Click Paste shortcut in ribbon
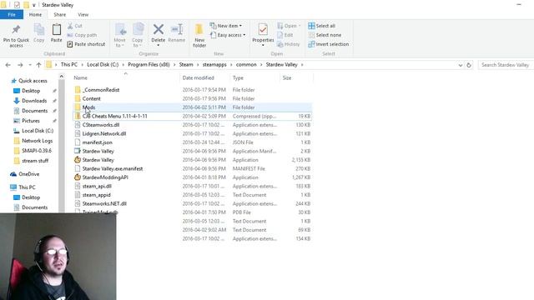This screenshot has width=534, height=300. pyautogui.click(x=86, y=44)
